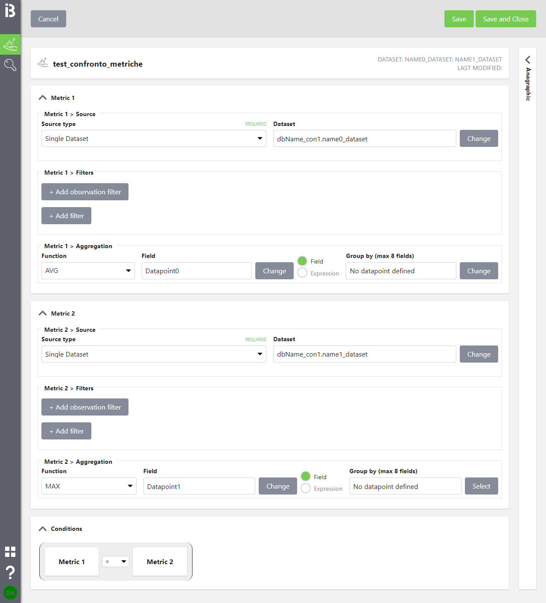Collapse the Conditions section
The width and height of the screenshot is (546, 603).
click(x=43, y=529)
